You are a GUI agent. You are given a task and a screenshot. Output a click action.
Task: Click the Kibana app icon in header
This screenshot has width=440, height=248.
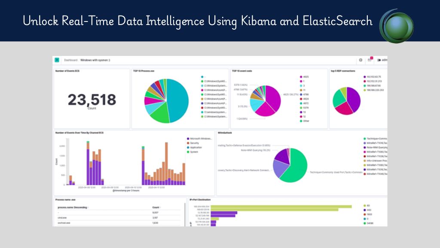[x=57, y=60]
